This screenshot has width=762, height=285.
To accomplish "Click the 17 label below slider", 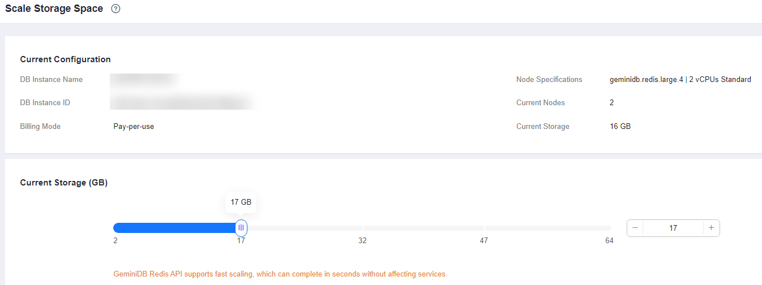I will (241, 240).
